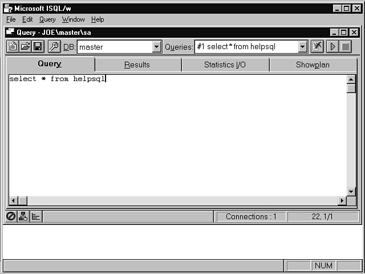
Task: Run the query with the green Execute arrow
Action: tap(332, 47)
